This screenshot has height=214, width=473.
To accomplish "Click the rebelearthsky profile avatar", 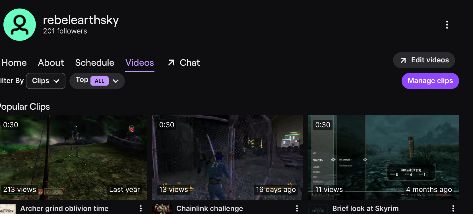I will coord(20,25).
